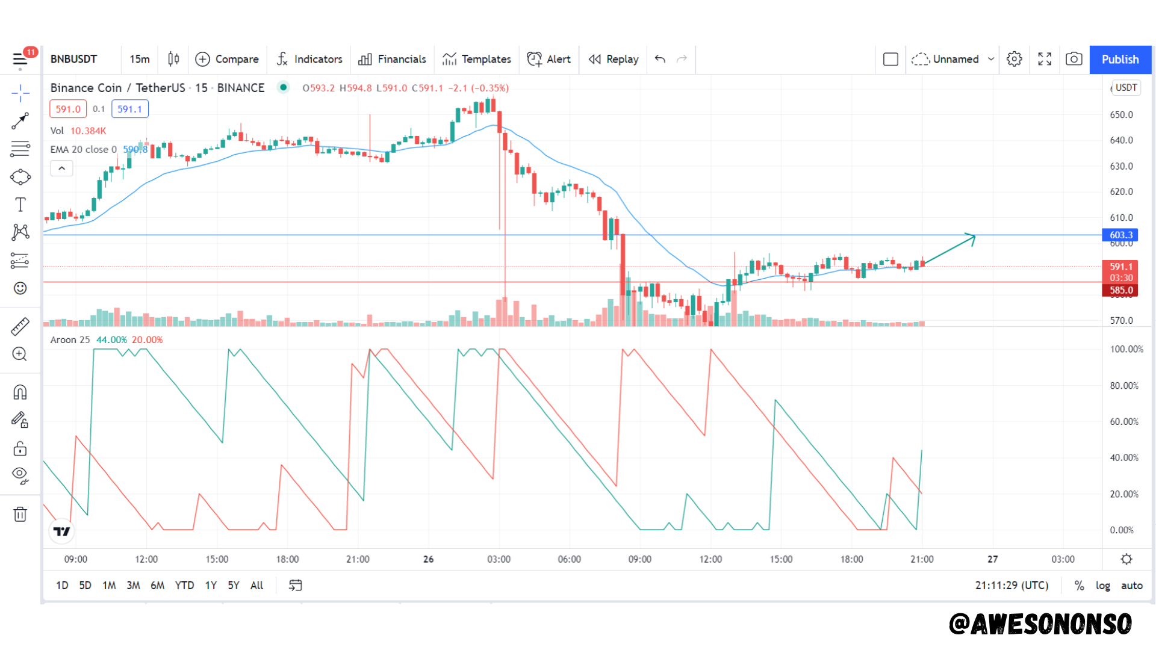The image size is (1156, 650).
Task: Take a chart snapshot with camera icon
Action: click(1074, 59)
